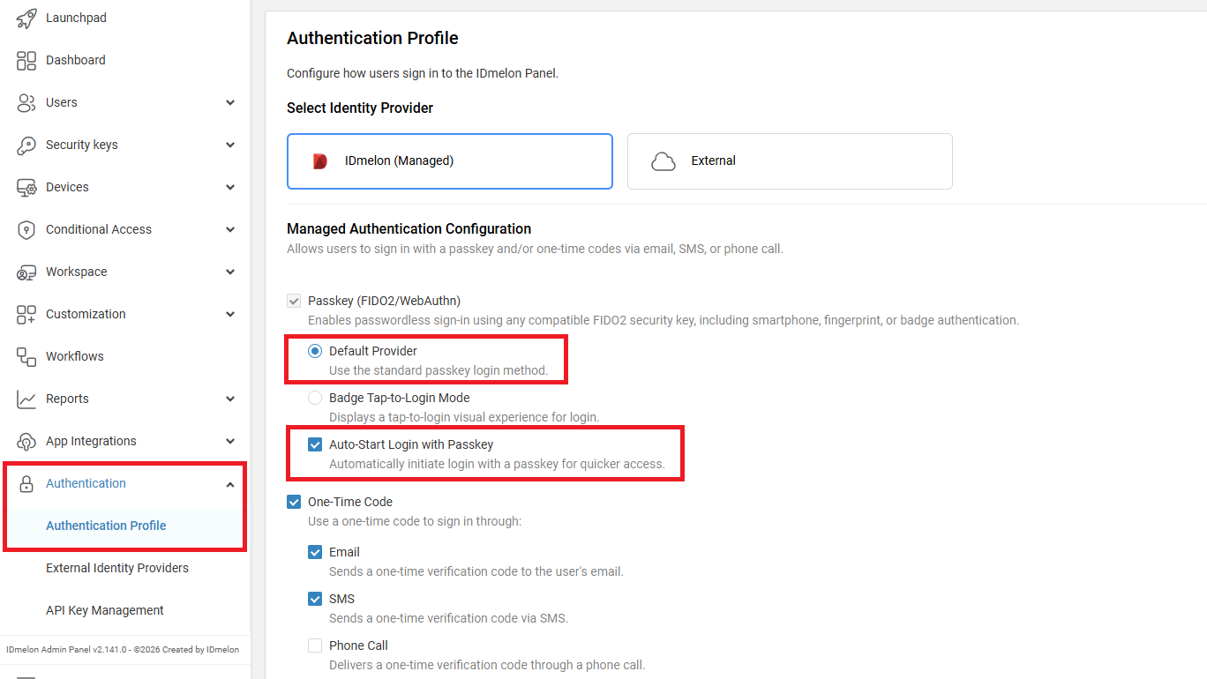Uncheck the Email one-time code checkbox

coord(315,552)
